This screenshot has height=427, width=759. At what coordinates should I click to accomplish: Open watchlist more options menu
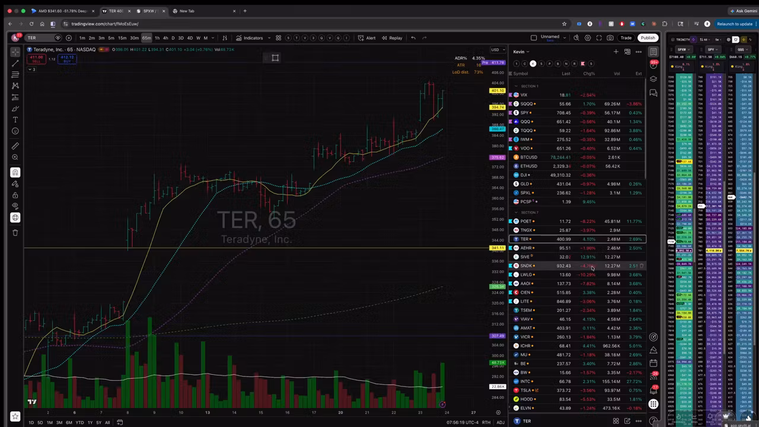[639, 52]
